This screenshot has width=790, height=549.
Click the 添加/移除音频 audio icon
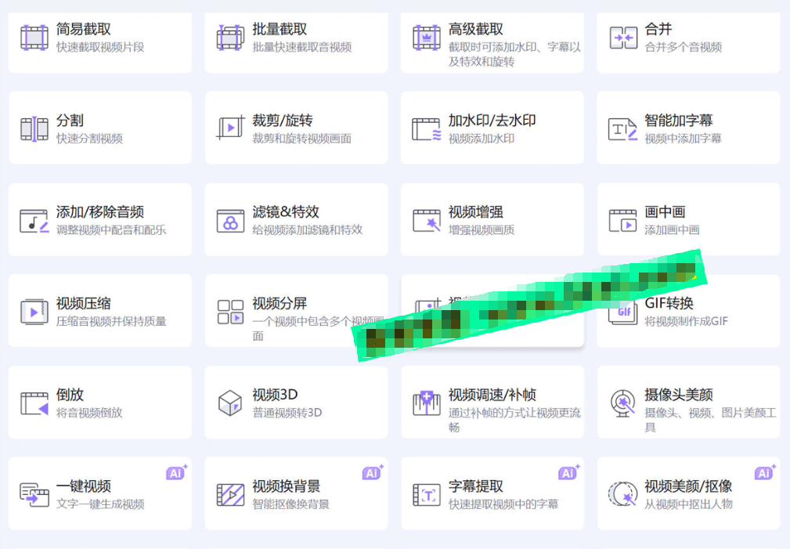click(x=34, y=221)
